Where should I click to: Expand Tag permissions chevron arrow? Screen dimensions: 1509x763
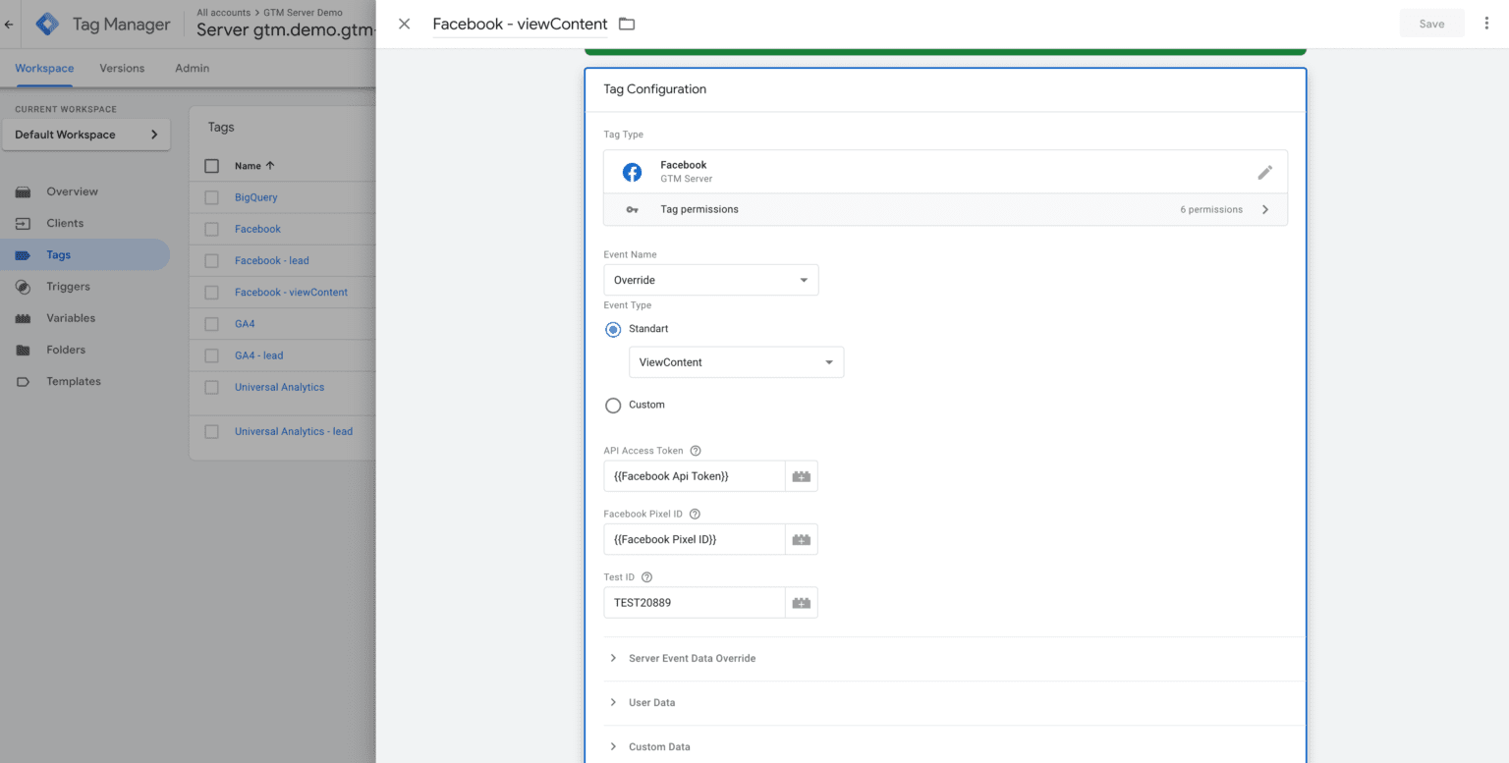coord(1265,209)
